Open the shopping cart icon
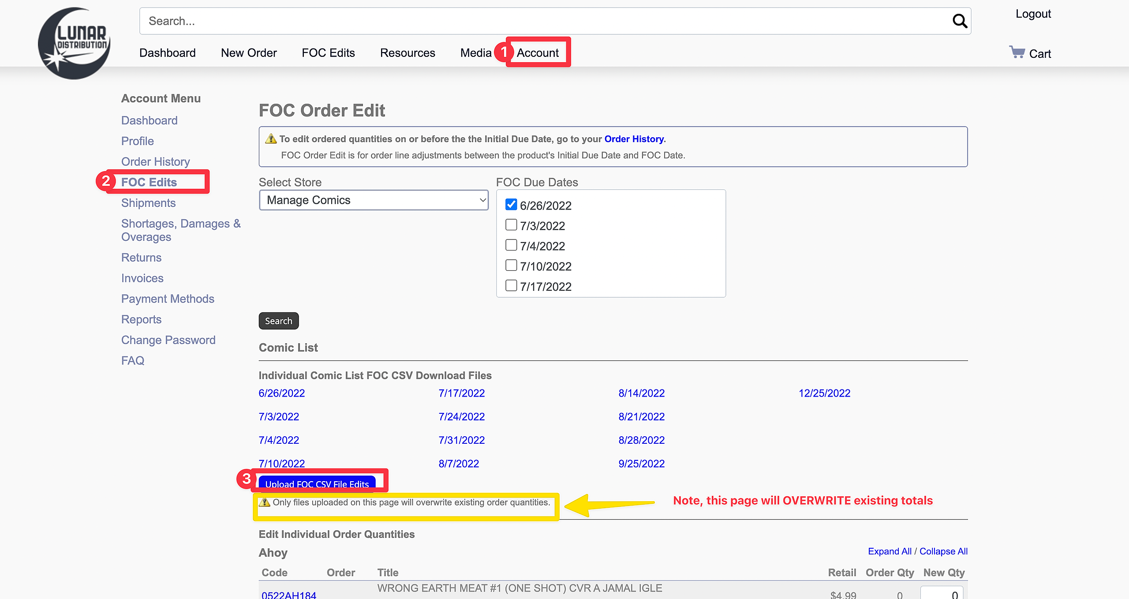This screenshot has width=1129, height=599. point(1017,52)
